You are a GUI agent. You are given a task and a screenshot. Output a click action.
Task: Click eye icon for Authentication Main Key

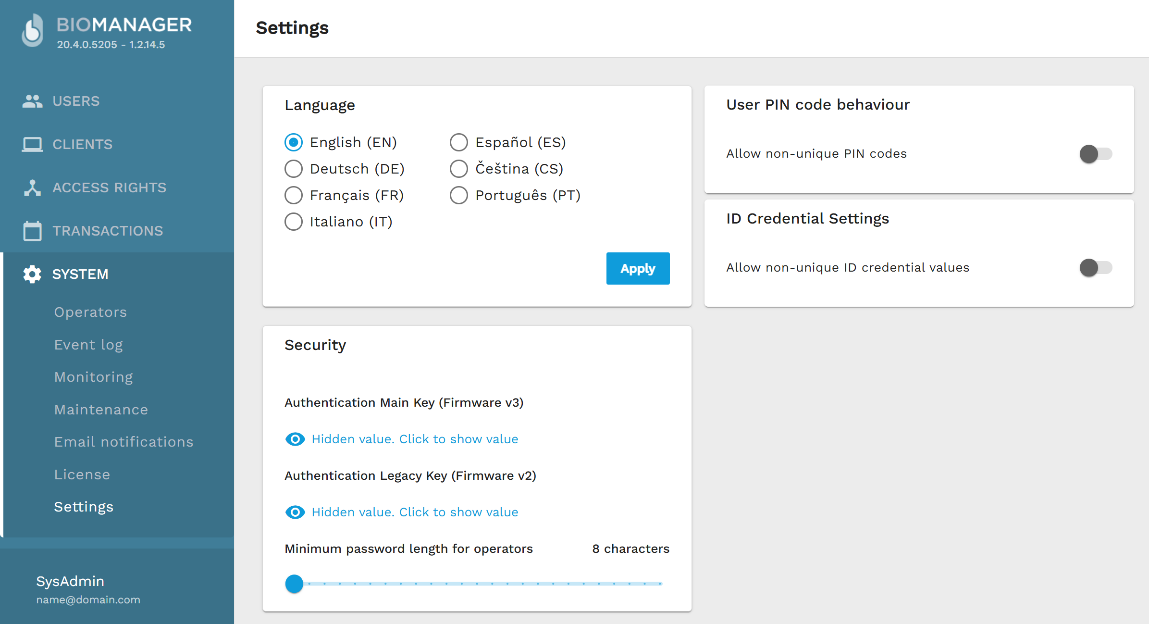[x=295, y=439]
